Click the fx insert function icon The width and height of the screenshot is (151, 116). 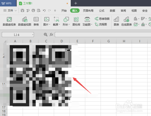pos(51,34)
